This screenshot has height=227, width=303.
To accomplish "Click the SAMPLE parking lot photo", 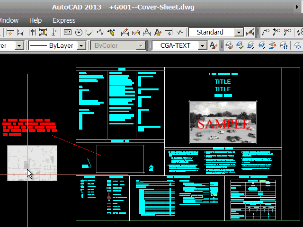I will click(x=223, y=122).
